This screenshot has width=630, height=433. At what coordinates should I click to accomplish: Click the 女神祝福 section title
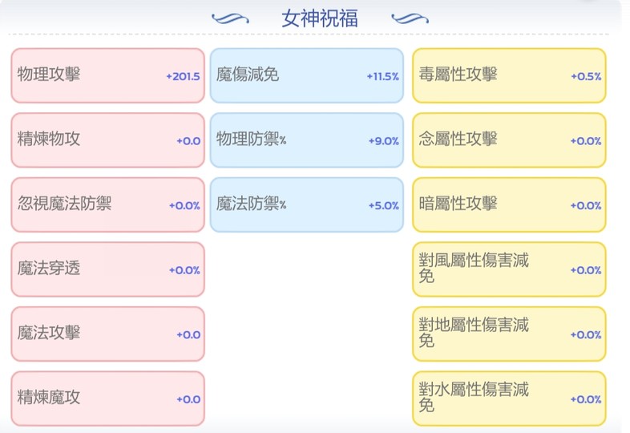pyautogui.click(x=319, y=18)
